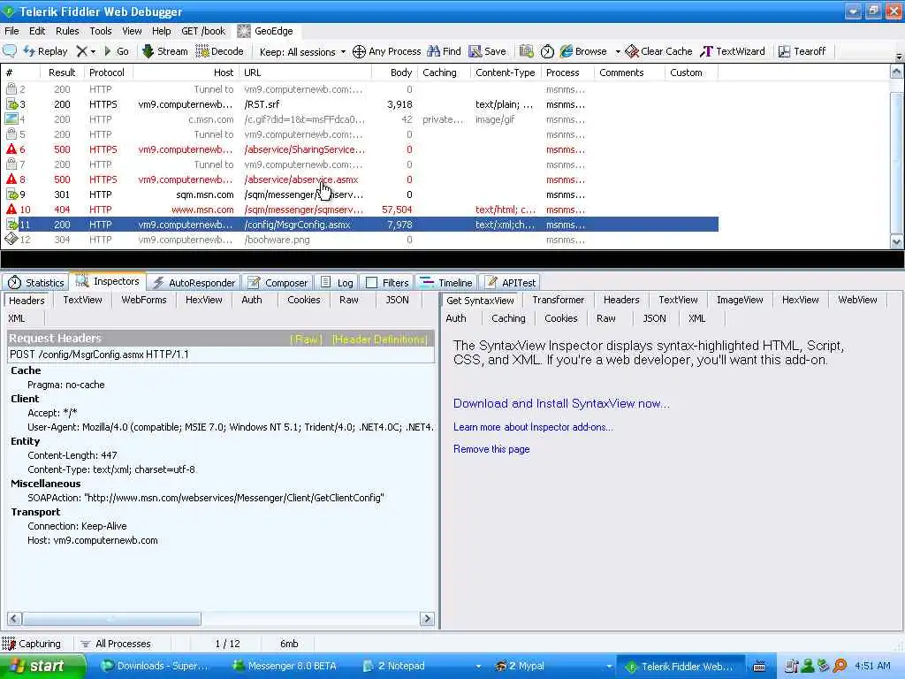Click the Raw link in Request Headers
Image resolution: width=905 pixels, height=679 pixels.
click(x=306, y=339)
